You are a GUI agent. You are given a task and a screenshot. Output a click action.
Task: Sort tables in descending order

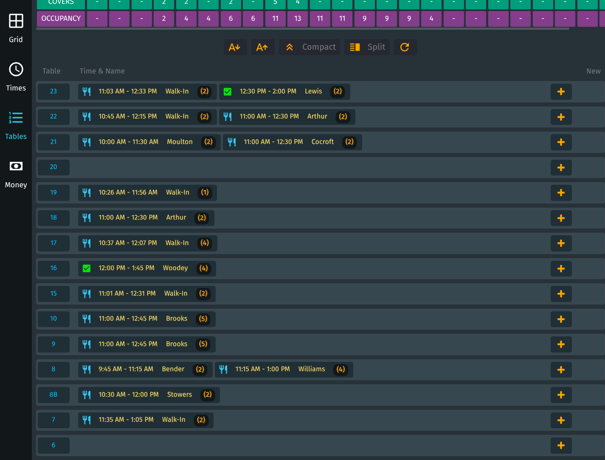point(235,47)
